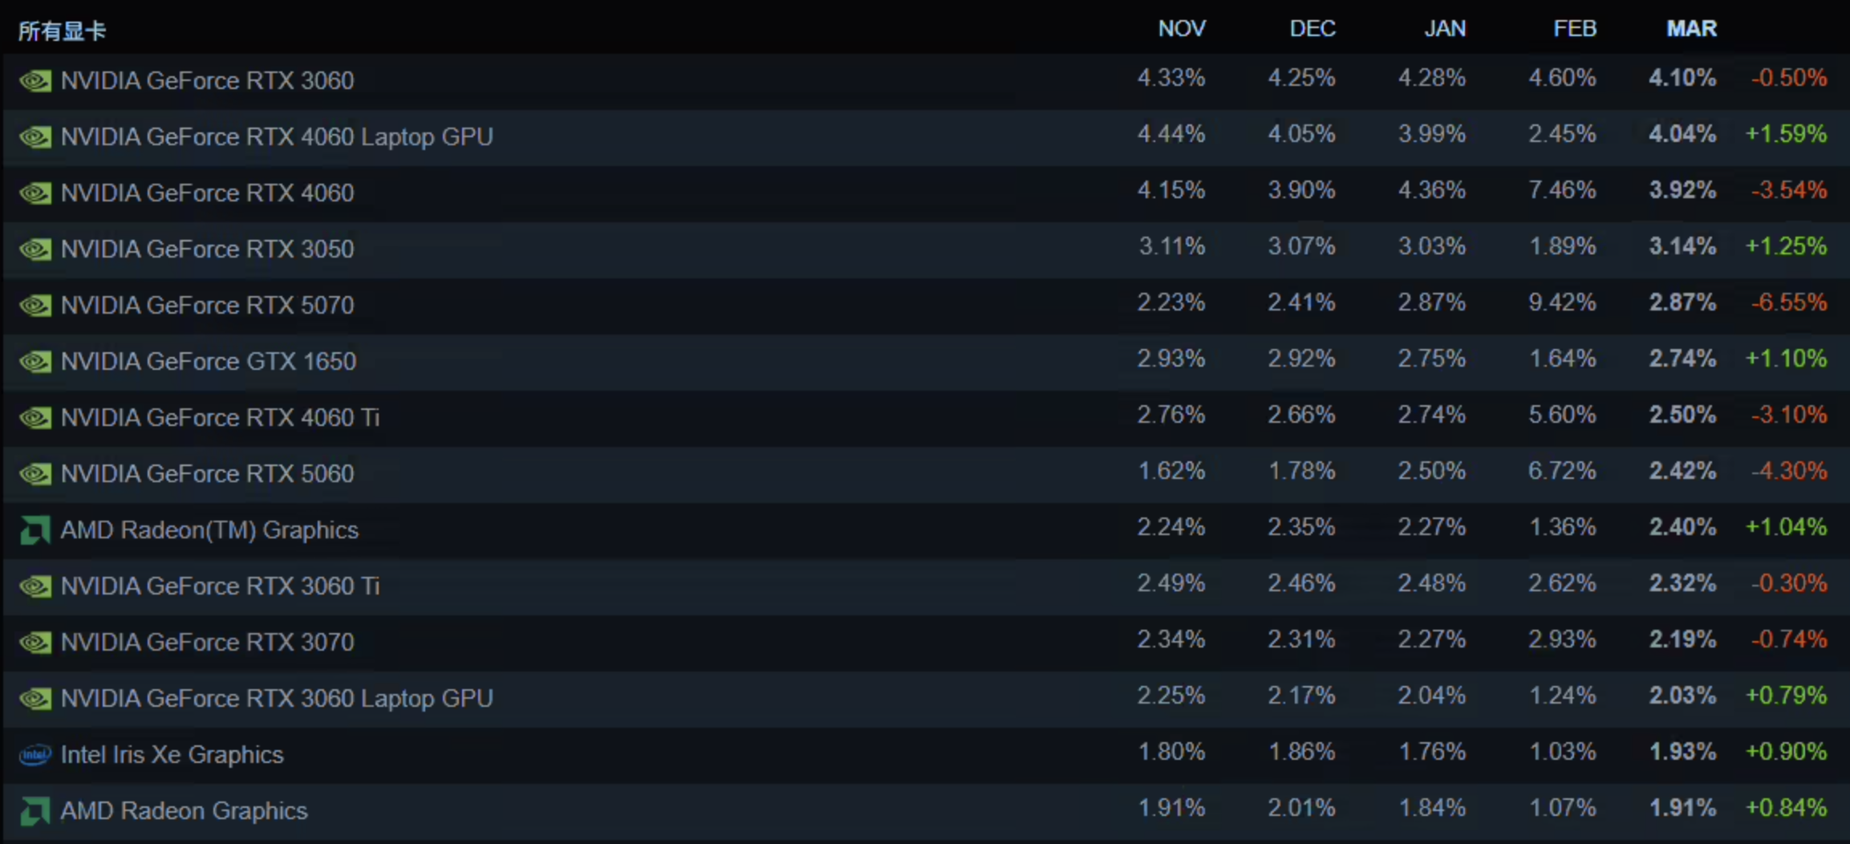The image size is (1850, 844).
Task: Click the Intel logo beside Iris Xe Graphics
Action: pos(35,754)
